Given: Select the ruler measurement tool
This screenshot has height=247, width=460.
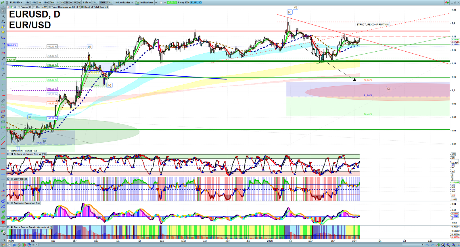Looking at the screenshot, I should (3, 101).
